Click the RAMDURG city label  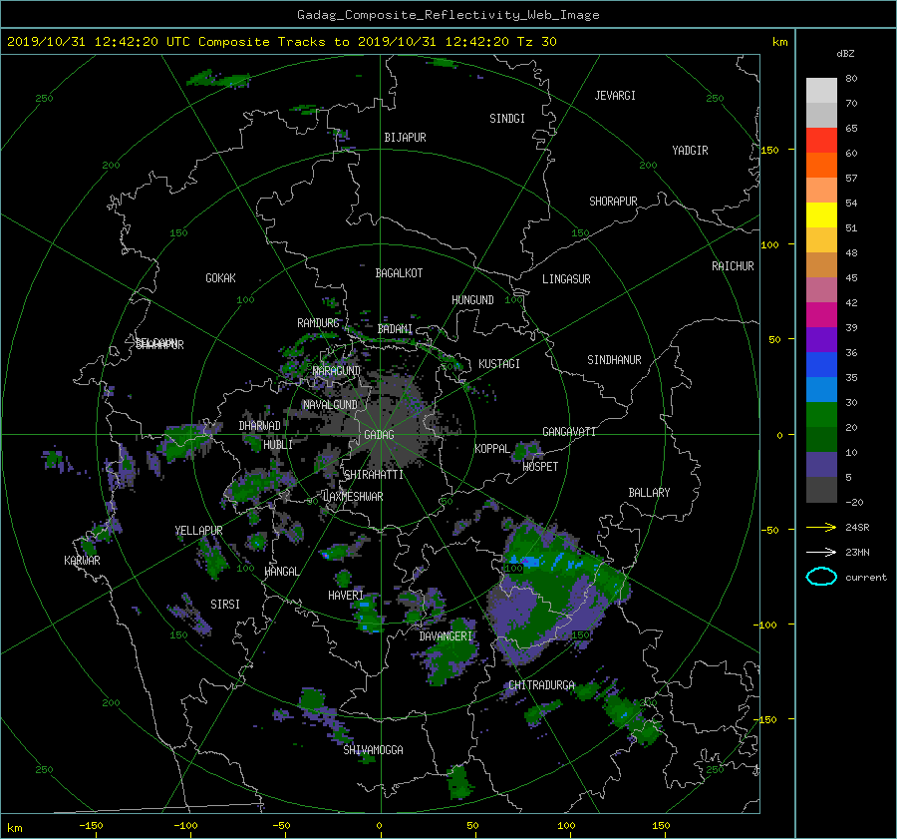[x=318, y=323]
